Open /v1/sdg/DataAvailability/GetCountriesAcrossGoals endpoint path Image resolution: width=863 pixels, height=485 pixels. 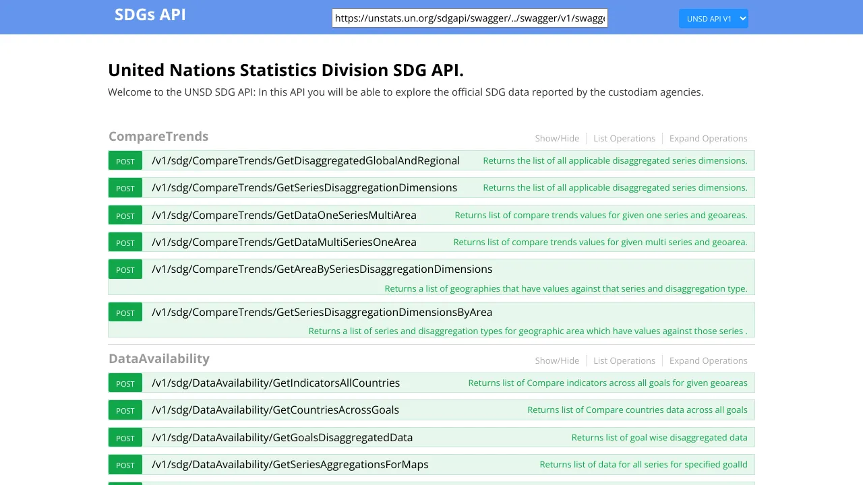275,410
